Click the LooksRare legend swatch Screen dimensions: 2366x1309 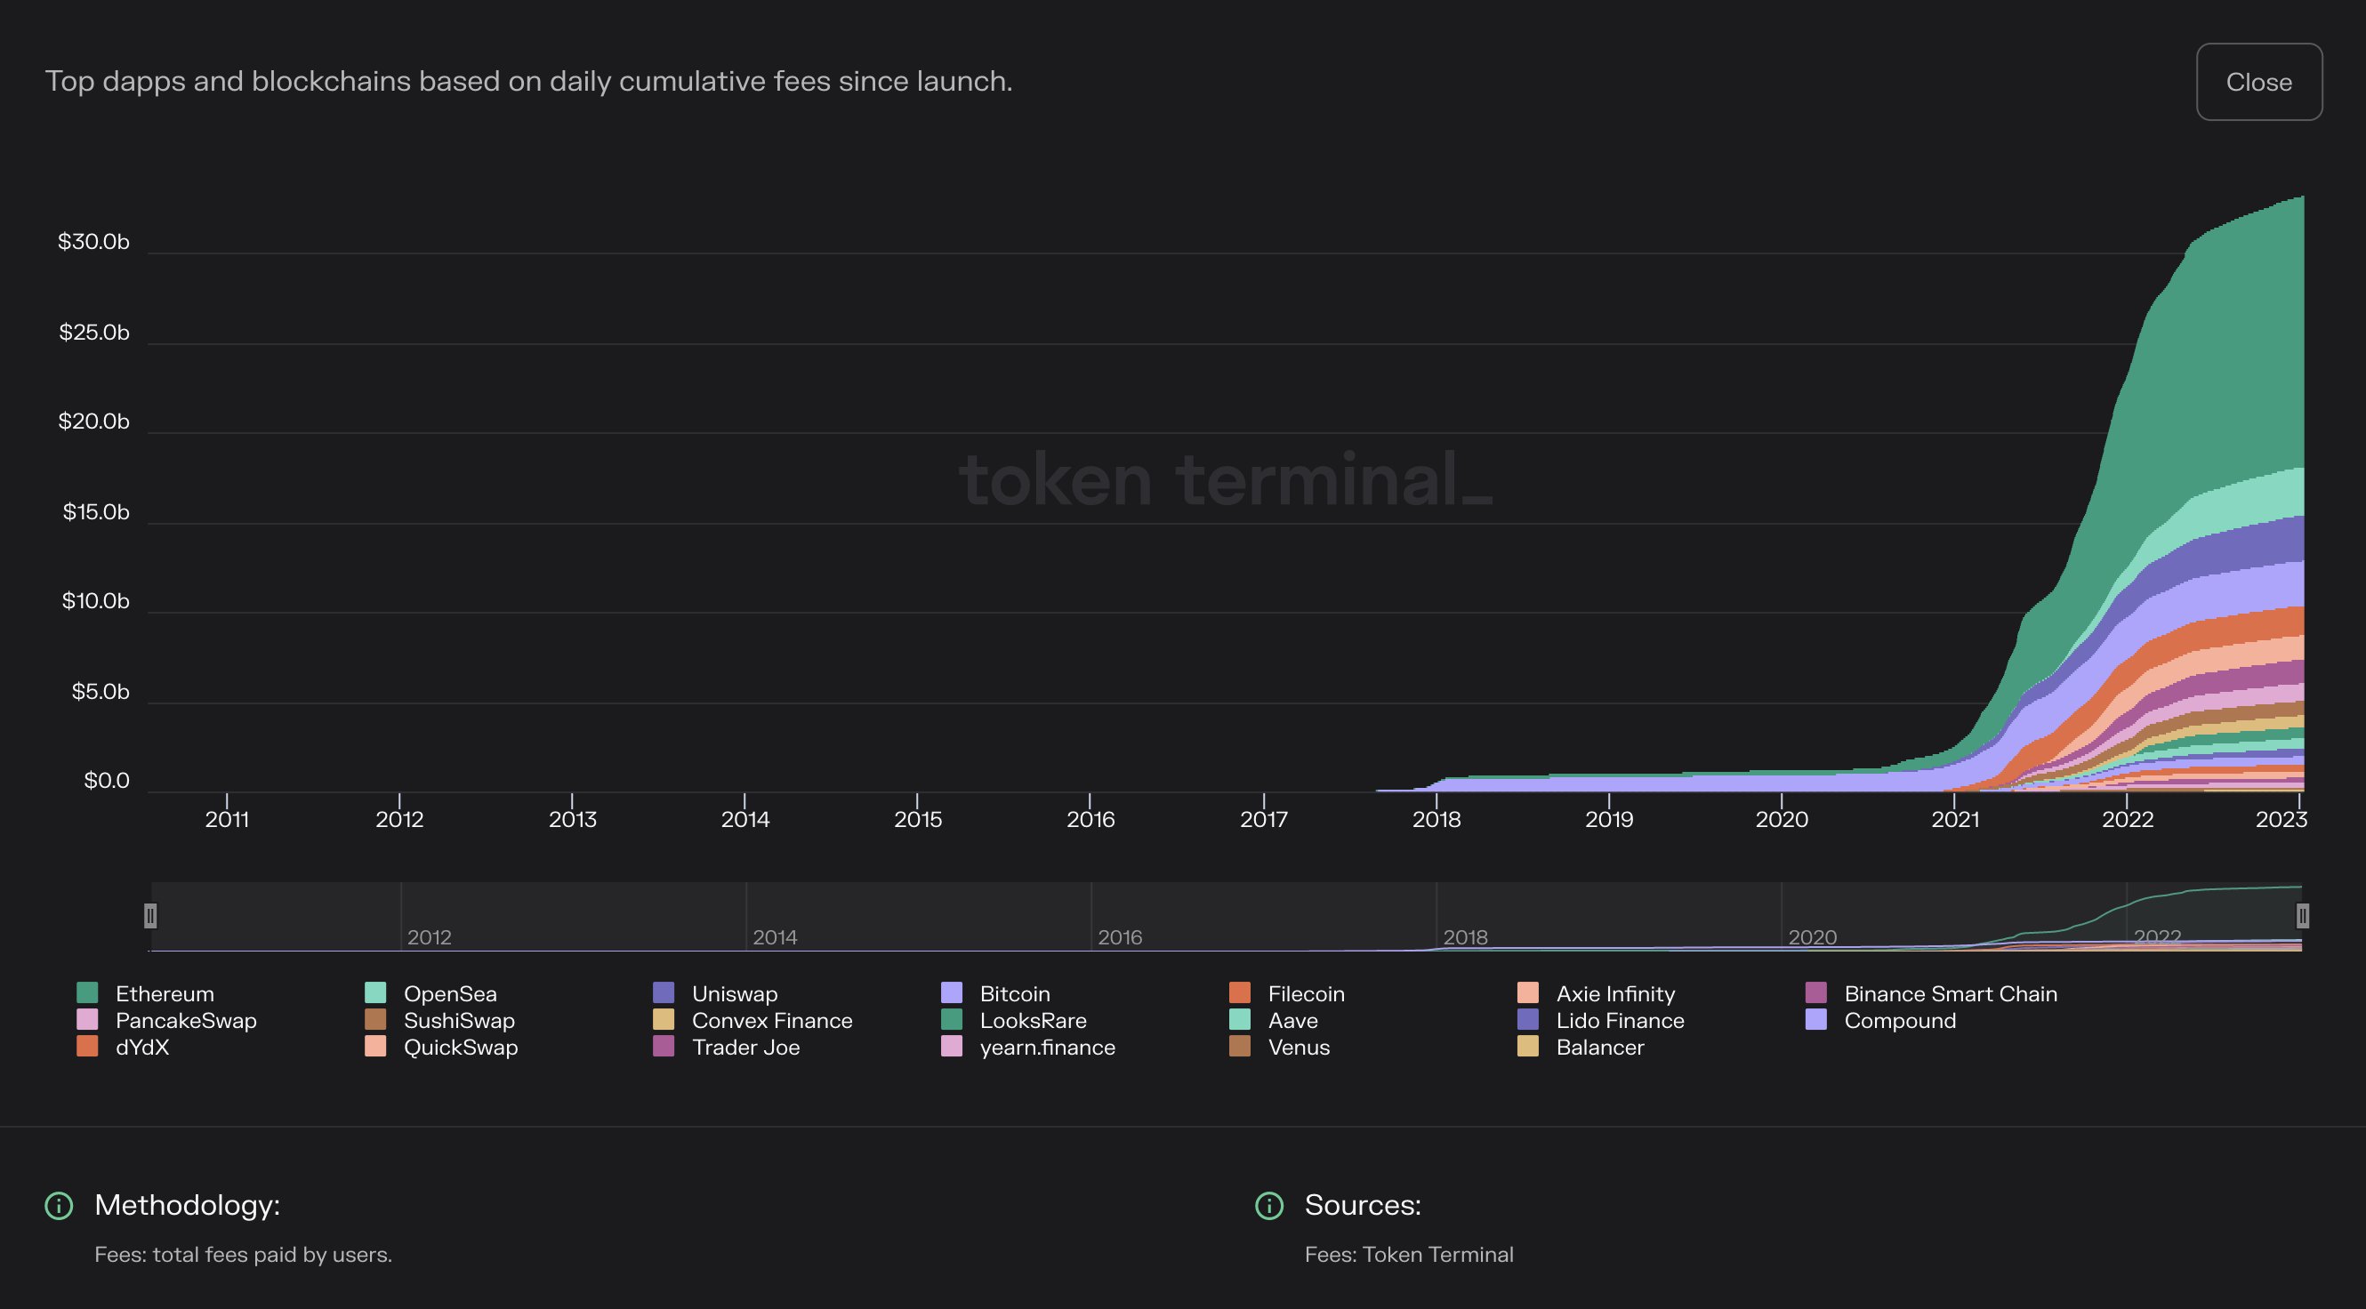[x=952, y=1020]
